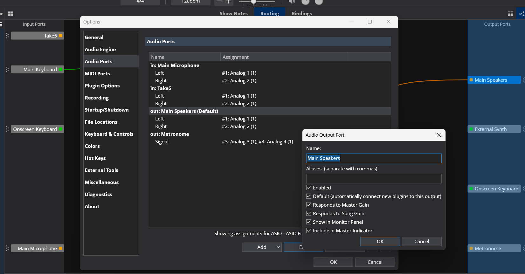Switch to the Bindings tab
The image size is (525, 274).
(x=301, y=13)
